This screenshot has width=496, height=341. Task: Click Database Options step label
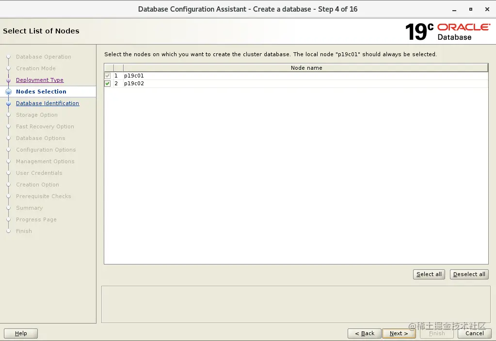41,138
